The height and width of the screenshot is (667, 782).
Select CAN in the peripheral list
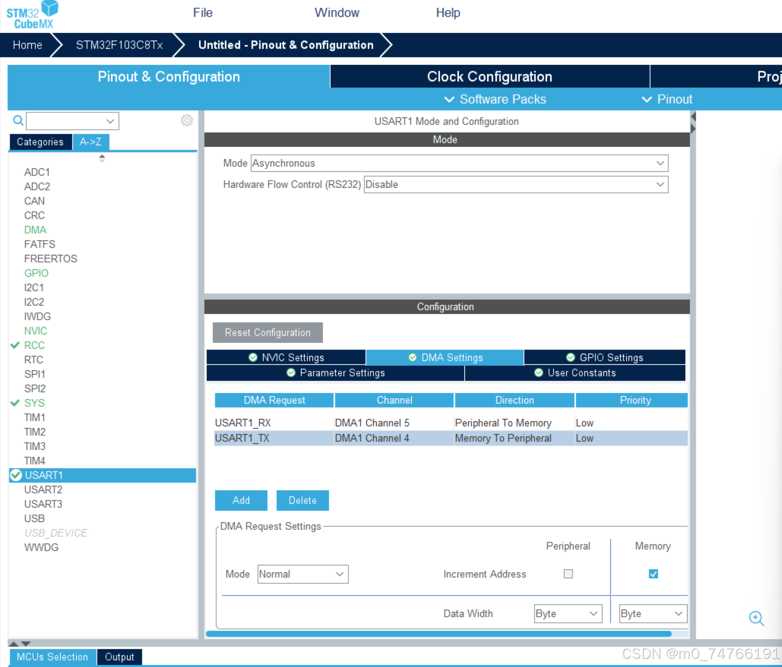point(34,201)
